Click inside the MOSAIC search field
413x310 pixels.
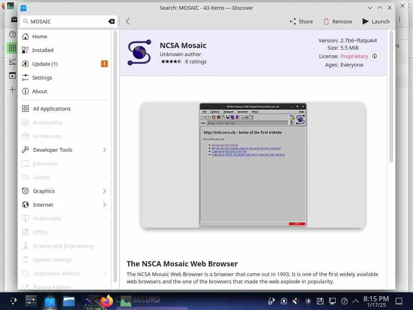point(69,21)
